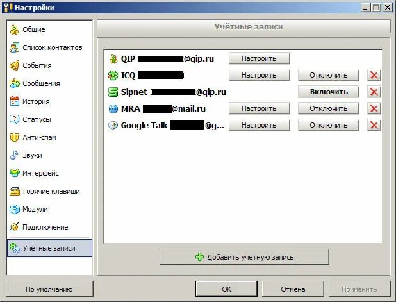The width and height of the screenshot is (396, 302).
Task: Click the События bell icon
Action: click(x=14, y=65)
